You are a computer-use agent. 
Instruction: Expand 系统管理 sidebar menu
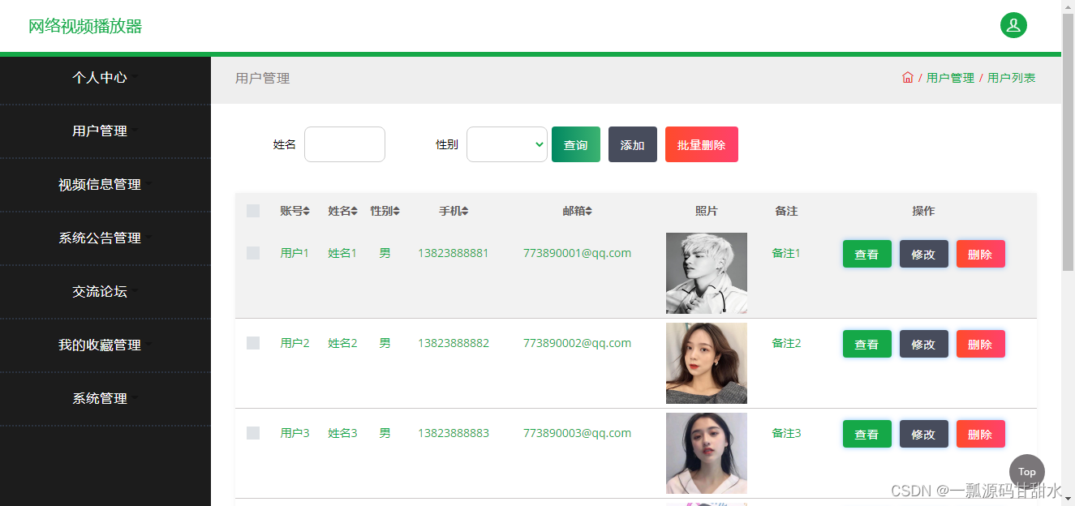pos(105,399)
